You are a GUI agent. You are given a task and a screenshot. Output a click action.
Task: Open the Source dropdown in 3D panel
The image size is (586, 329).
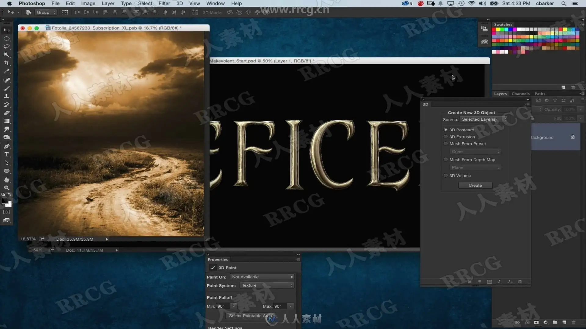(484, 119)
